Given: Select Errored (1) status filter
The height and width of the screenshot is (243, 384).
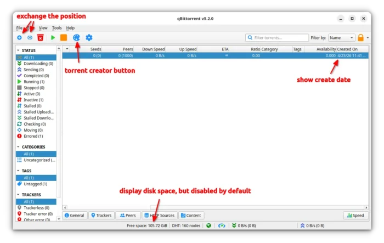Looking at the screenshot, I should point(36,136).
